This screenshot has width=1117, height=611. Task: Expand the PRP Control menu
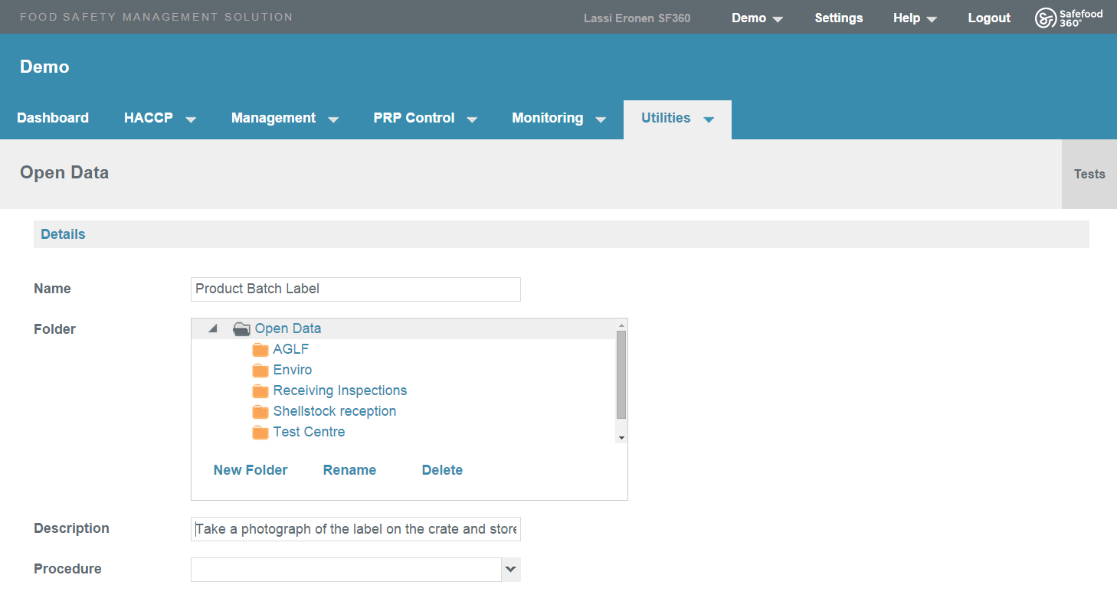(x=425, y=119)
